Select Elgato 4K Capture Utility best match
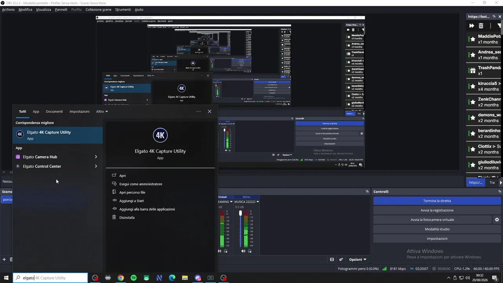 pyautogui.click(x=58, y=135)
